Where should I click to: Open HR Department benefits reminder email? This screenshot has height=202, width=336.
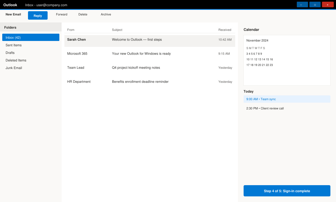[x=150, y=82]
